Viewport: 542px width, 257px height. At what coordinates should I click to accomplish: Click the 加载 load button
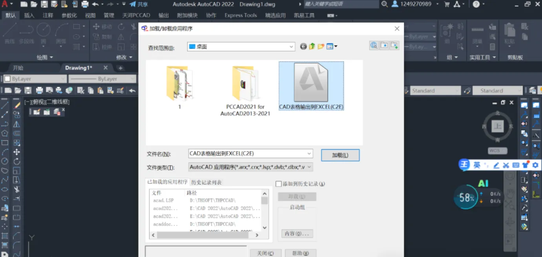340,155
